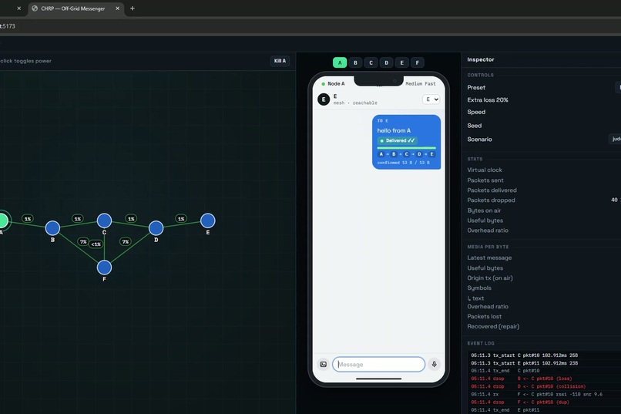621x414 pixels.
Task: Close the CHRP Off-Grid Messenger tab
Action: tap(117, 8)
